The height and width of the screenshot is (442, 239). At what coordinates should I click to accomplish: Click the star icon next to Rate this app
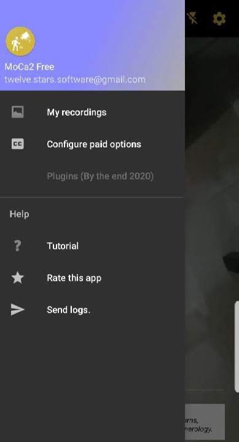point(17,278)
